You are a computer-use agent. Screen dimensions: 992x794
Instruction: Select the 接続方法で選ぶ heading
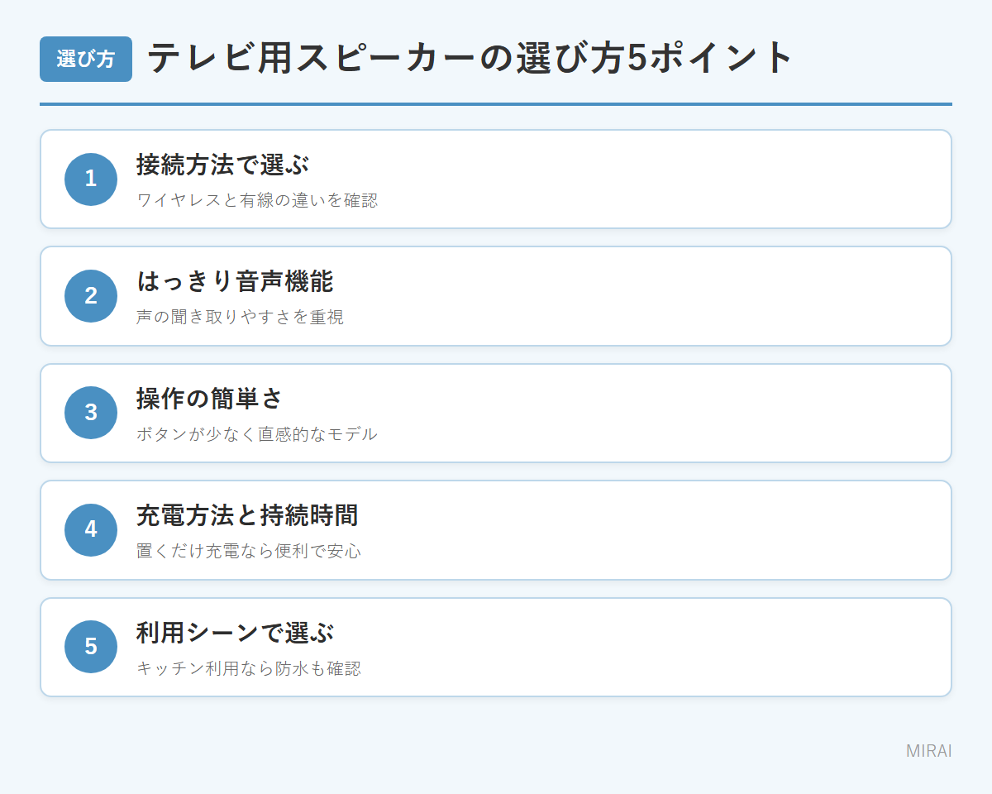(x=222, y=165)
